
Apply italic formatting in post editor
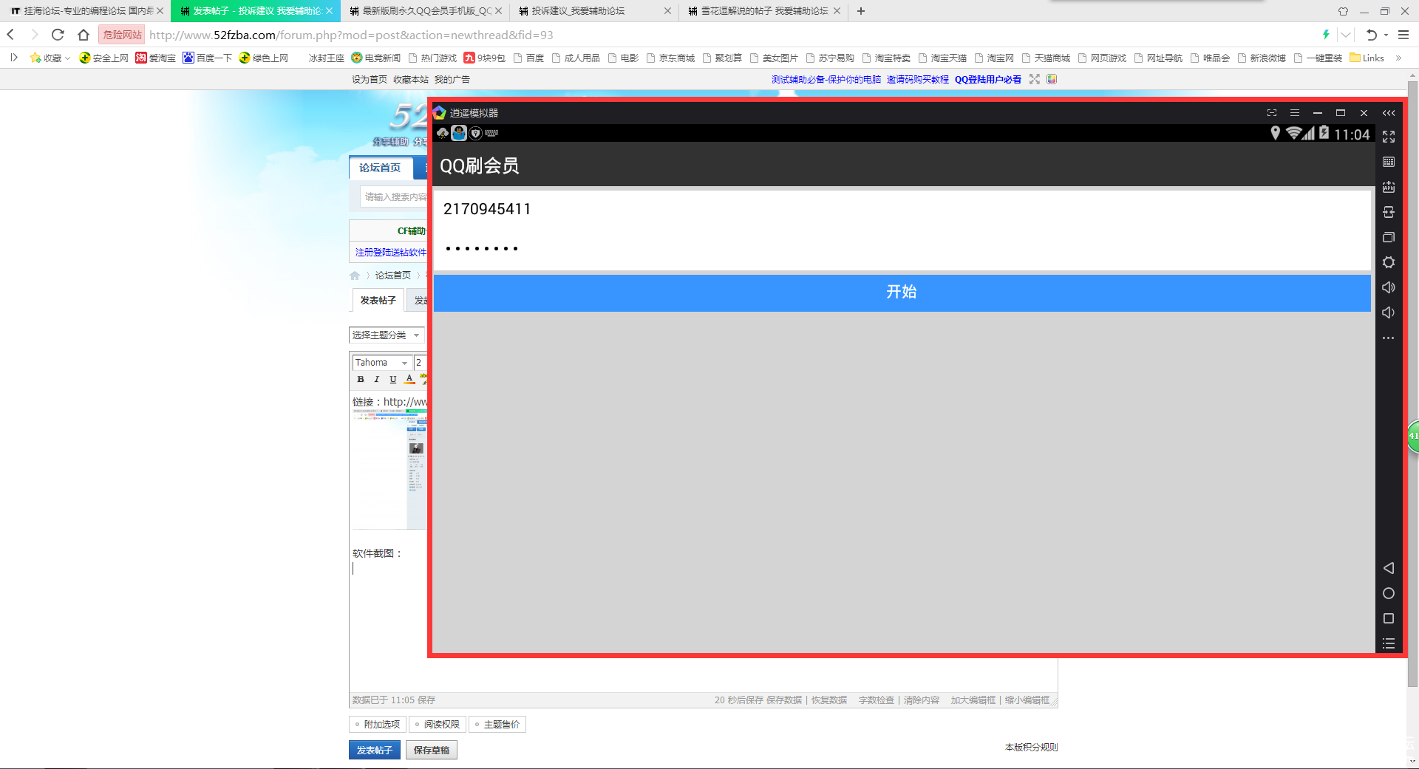click(x=377, y=379)
